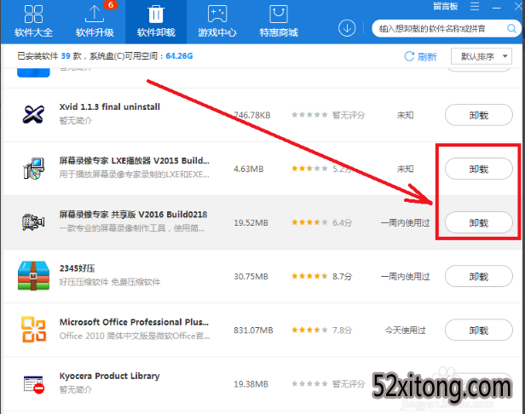Click the 屏幕录像专家 camera icon
525x414 pixels.
point(33,221)
